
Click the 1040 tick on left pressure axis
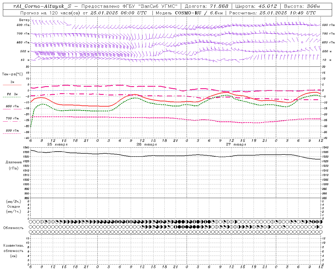(27, 148)
